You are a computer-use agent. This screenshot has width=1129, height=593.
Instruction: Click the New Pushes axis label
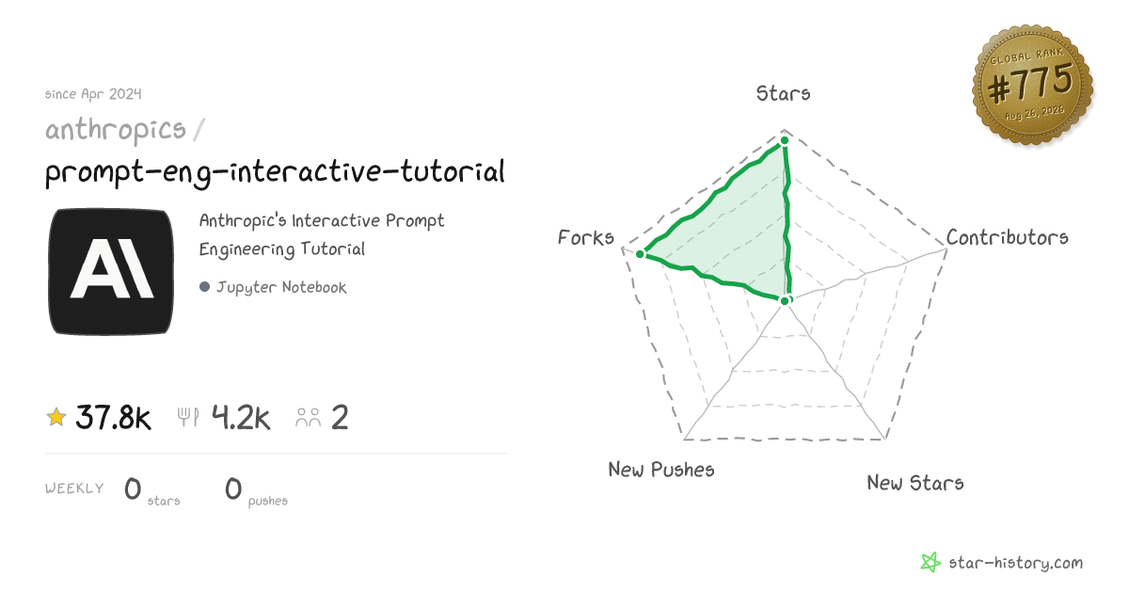[661, 469]
